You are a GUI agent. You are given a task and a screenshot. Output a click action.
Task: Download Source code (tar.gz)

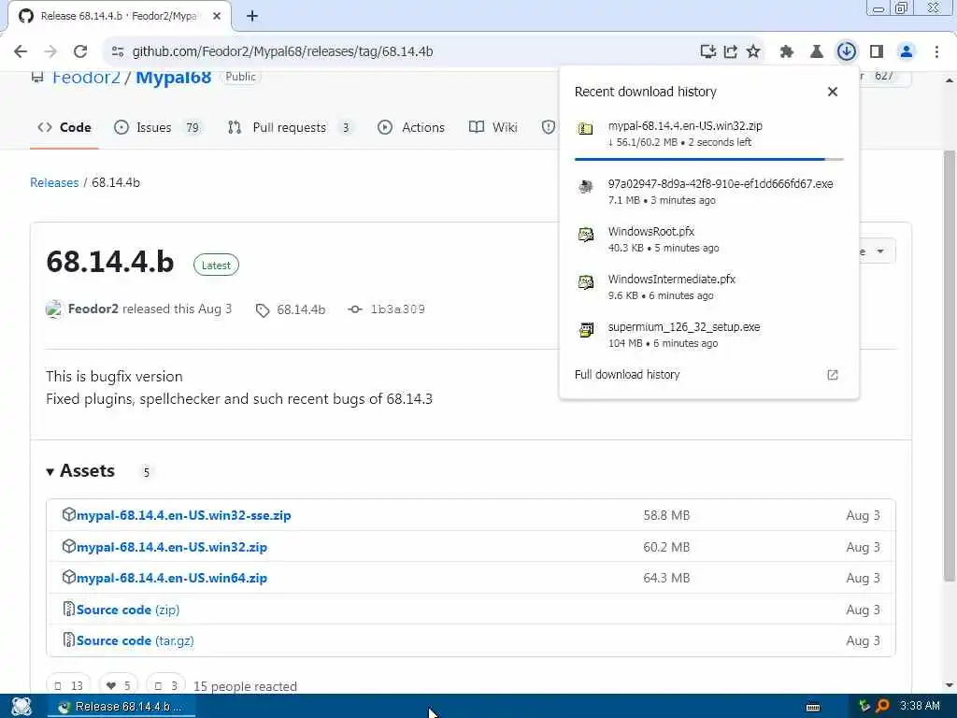135,640
